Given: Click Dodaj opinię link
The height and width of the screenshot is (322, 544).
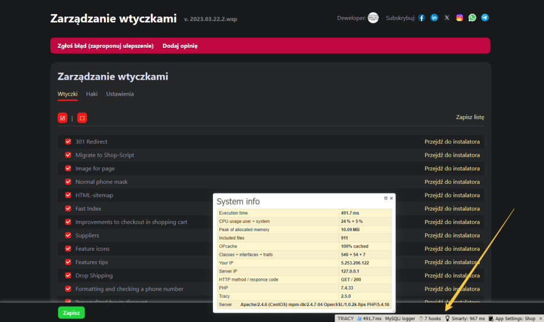Looking at the screenshot, I should [x=180, y=45].
